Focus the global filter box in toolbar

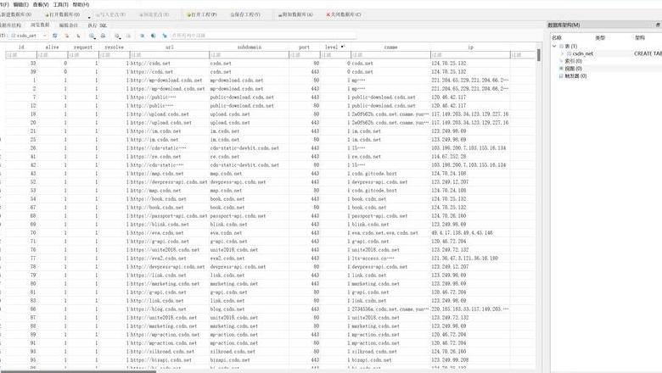click(x=262, y=36)
